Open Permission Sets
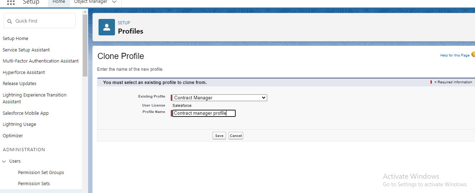This screenshot has width=475, height=193. pyautogui.click(x=34, y=184)
